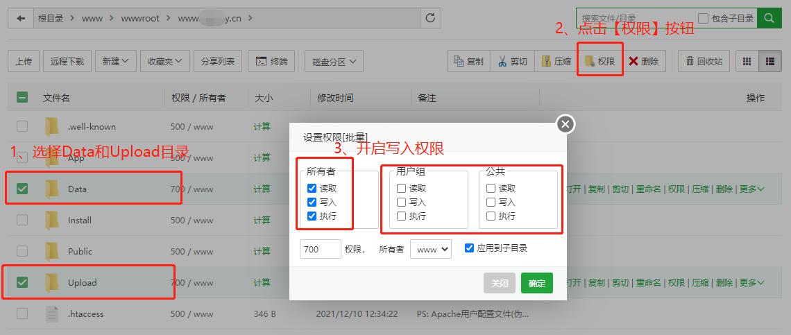Switch to grid view icon
791x335 pixels.
click(x=747, y=61)
